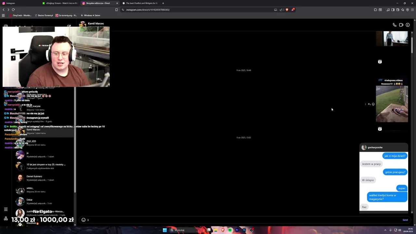Viewport: 416px width, 234px height.
Task: Open Kamil Marzec profile name in header
Action: 96,23
